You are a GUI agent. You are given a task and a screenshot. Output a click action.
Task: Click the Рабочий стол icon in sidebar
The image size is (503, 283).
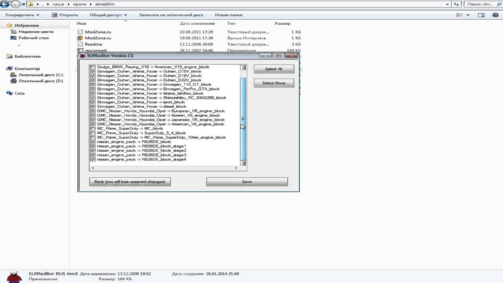[14, 38]
